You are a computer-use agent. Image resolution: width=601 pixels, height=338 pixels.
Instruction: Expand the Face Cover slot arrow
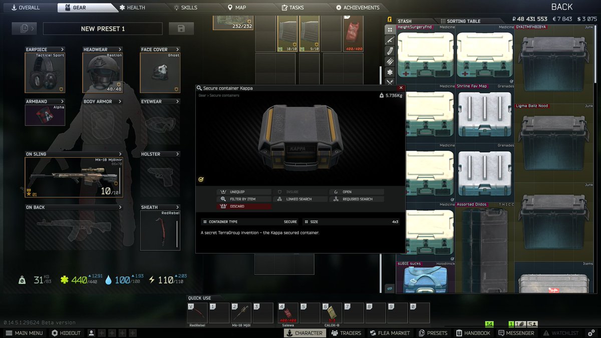(177, 50)
